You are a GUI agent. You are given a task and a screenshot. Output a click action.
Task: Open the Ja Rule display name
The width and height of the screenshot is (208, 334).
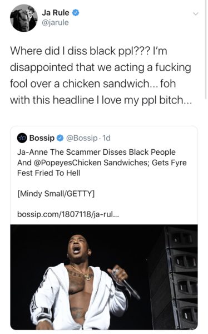click(x=56, y=13)
